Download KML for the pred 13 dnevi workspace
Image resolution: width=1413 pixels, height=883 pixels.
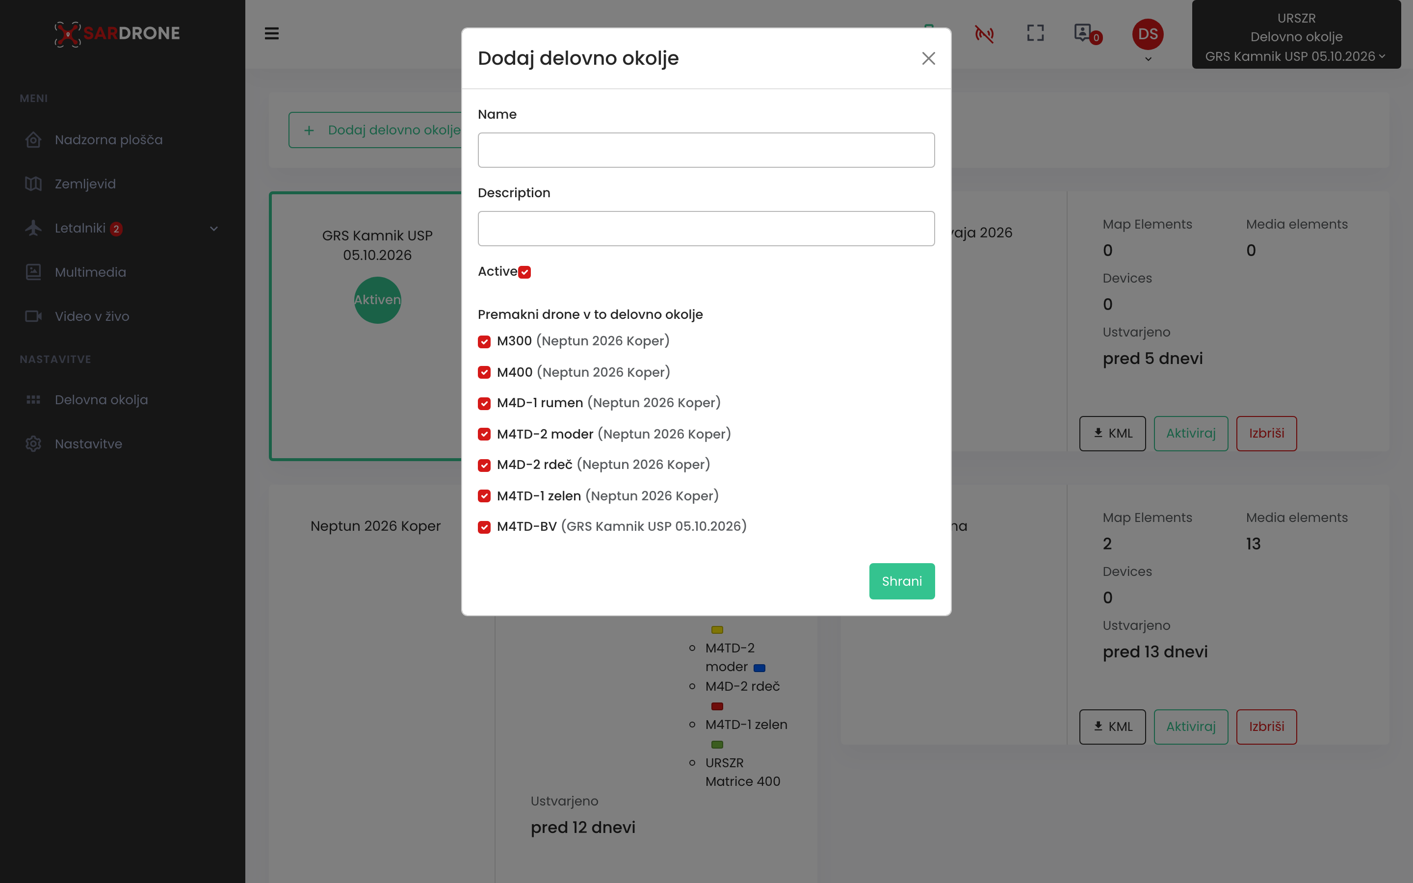1112,727
